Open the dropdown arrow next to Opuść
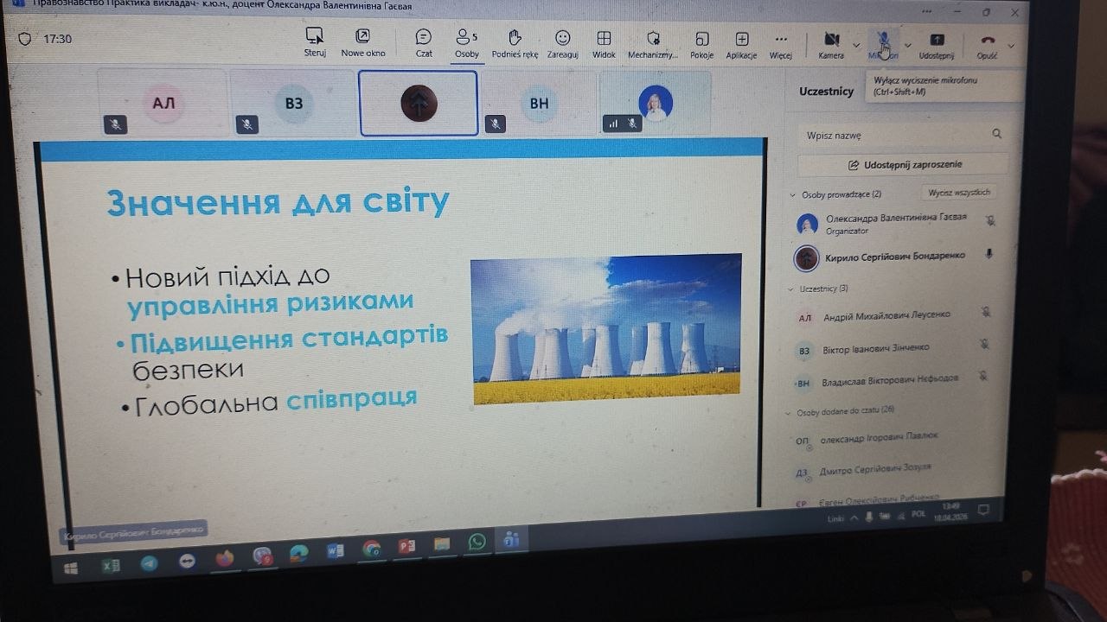The height and width of the screenshot is (622, 1107). point(1011,46)
